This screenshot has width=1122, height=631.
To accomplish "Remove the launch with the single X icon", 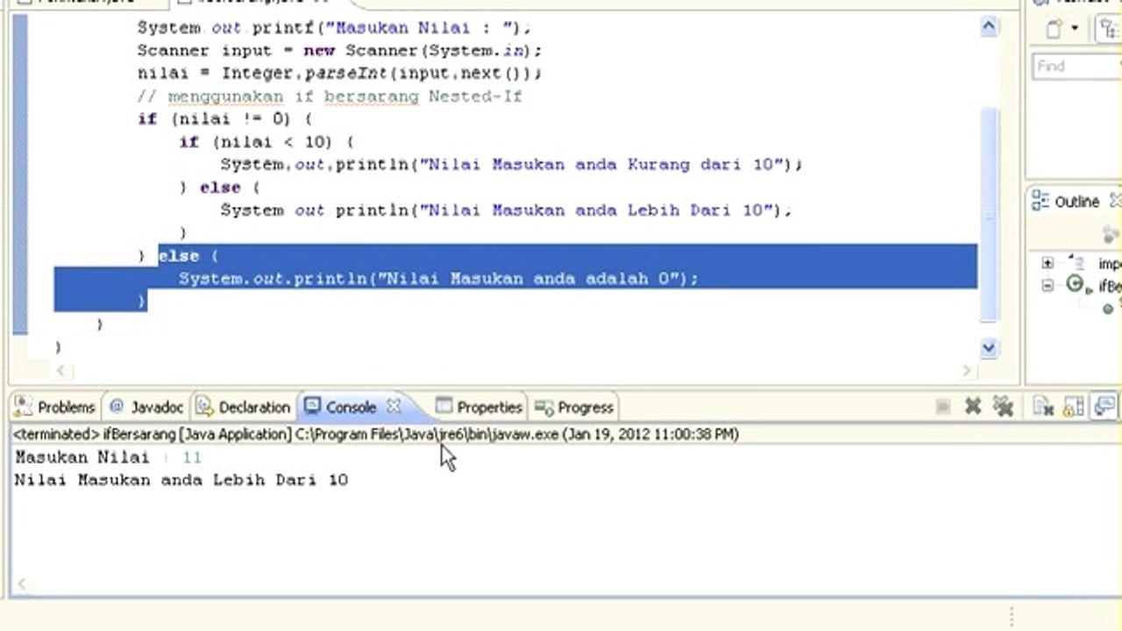I will coord(973,407).
